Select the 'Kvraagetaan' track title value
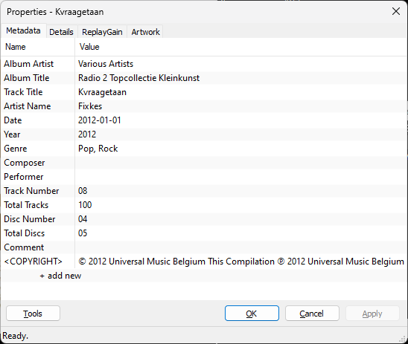 coord(102,92)
